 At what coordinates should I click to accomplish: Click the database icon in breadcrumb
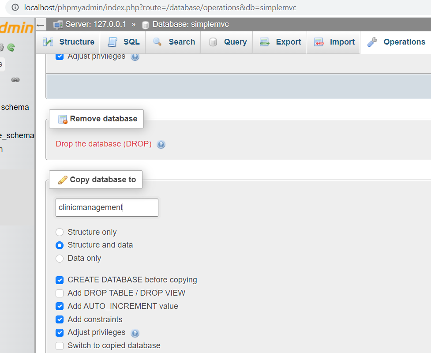(146, 25)
